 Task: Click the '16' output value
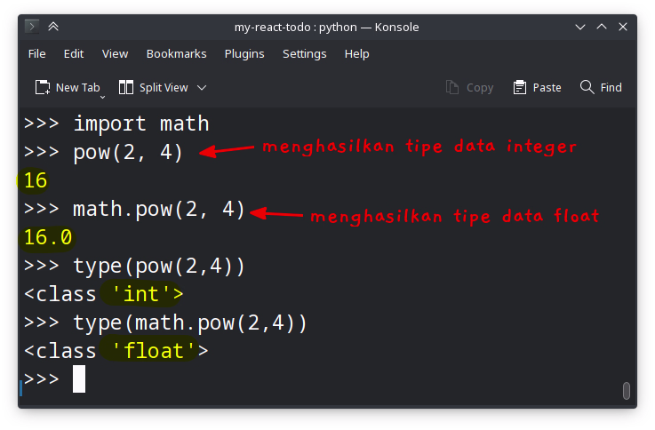click(36, 180)
